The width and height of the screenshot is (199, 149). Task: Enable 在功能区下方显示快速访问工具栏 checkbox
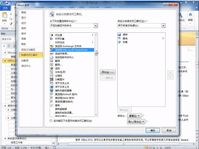point(51,121)
